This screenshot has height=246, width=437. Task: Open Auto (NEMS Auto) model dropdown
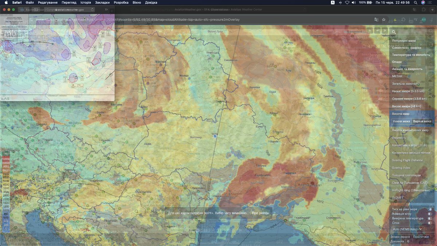click(x=408, y=229)
